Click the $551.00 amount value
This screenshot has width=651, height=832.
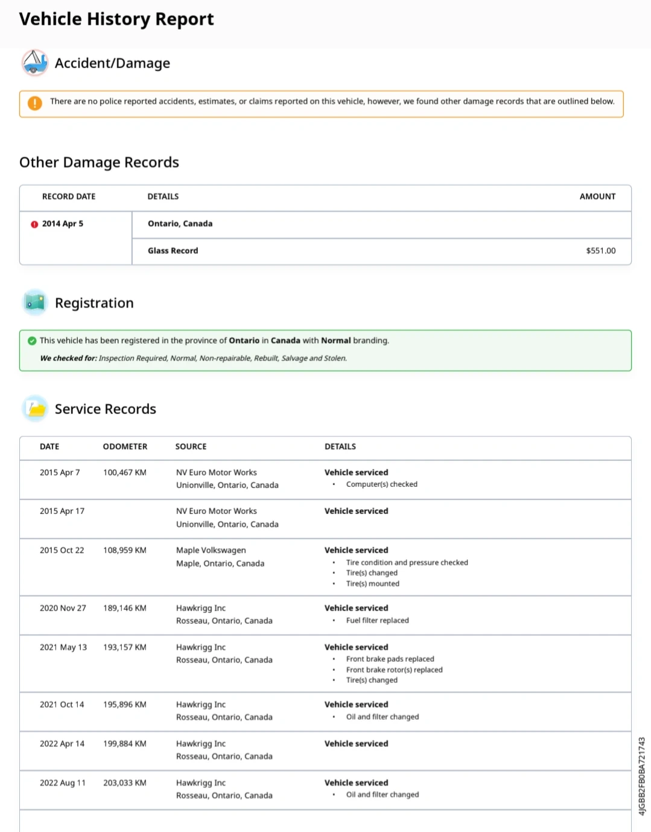(x=600, y=251)
